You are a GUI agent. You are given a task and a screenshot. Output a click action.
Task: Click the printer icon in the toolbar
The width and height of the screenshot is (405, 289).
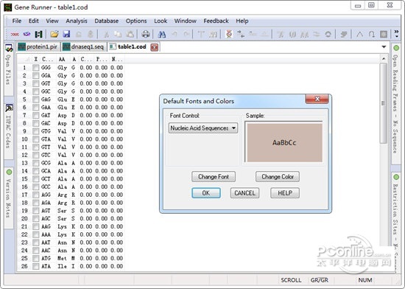tap(146, 34)
